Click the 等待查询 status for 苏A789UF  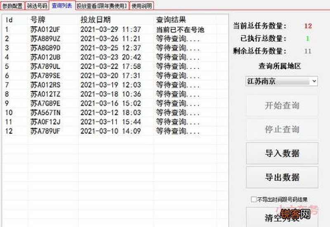coord(178,131)
